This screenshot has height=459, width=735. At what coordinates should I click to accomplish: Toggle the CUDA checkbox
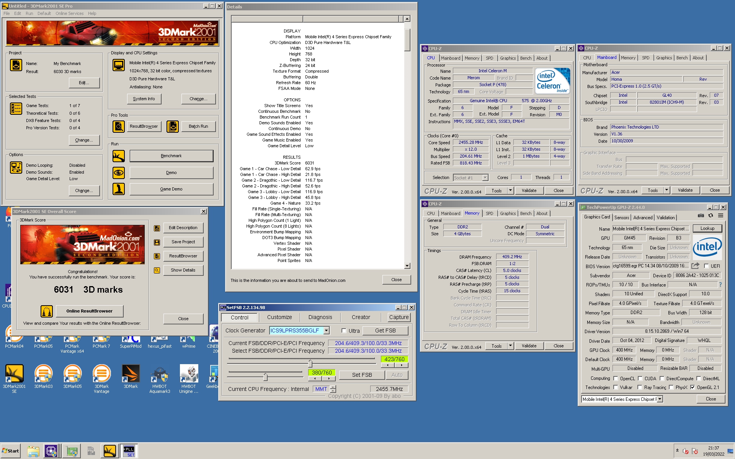(x=640, y=379)
